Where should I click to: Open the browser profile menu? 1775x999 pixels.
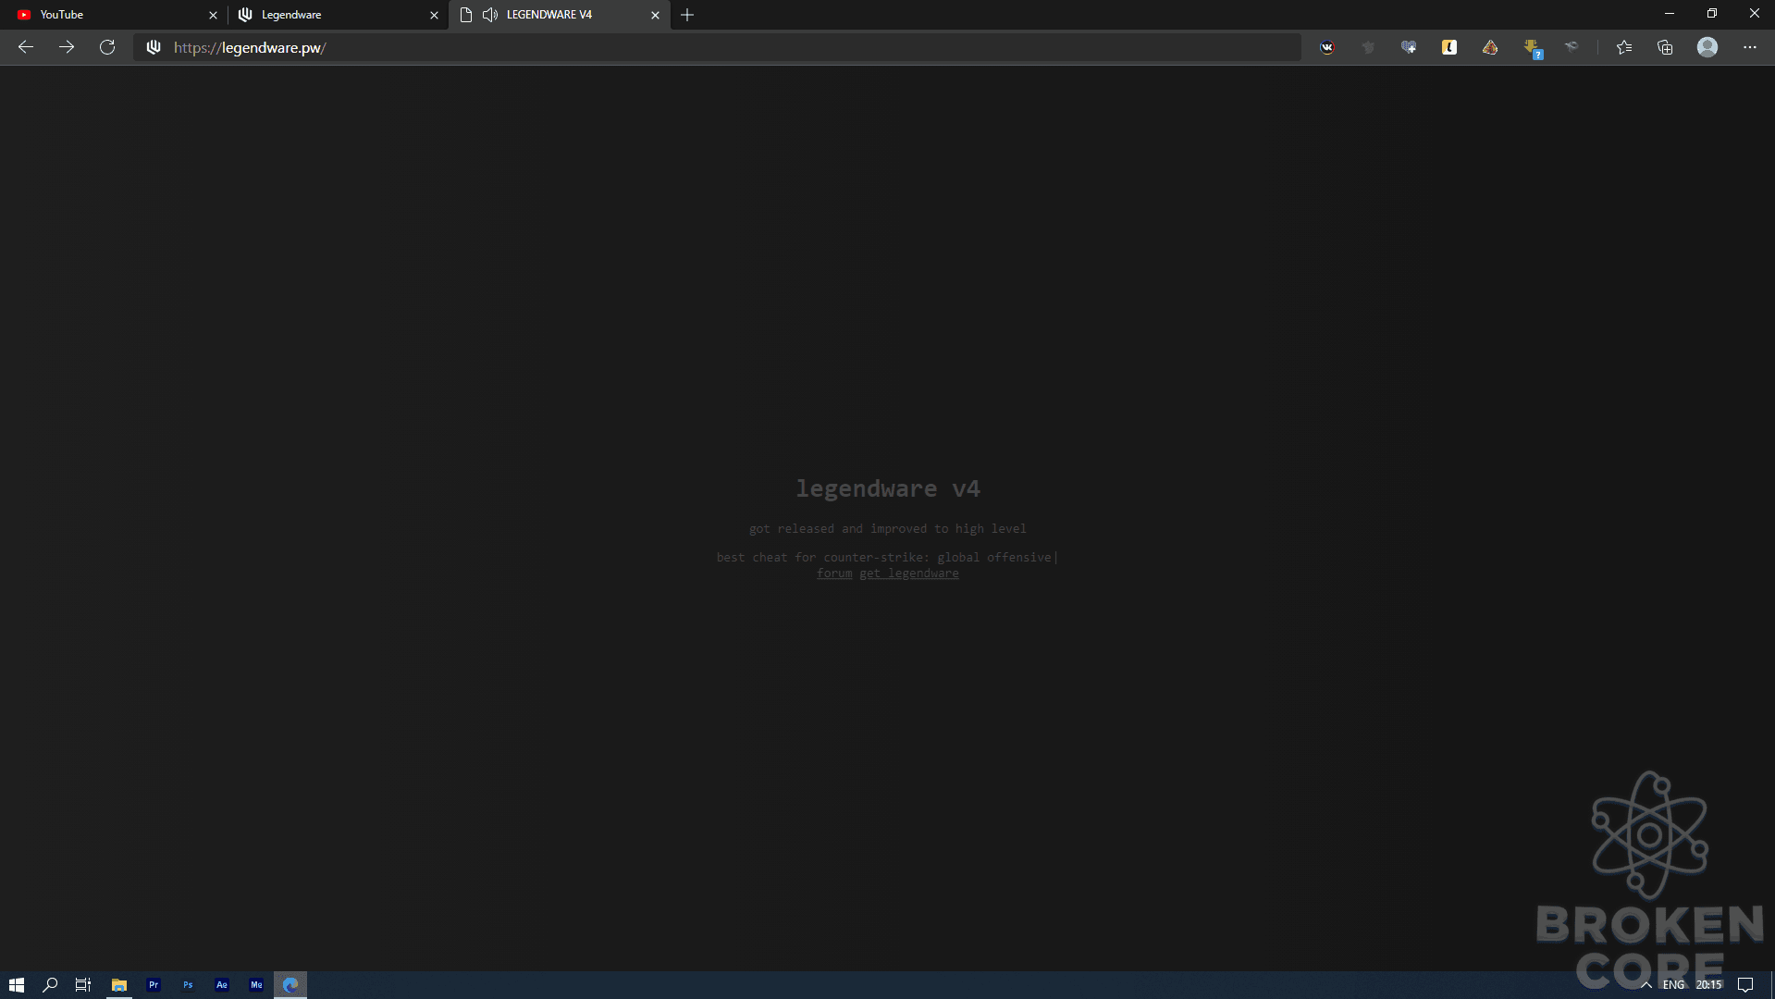(1707, 47)
